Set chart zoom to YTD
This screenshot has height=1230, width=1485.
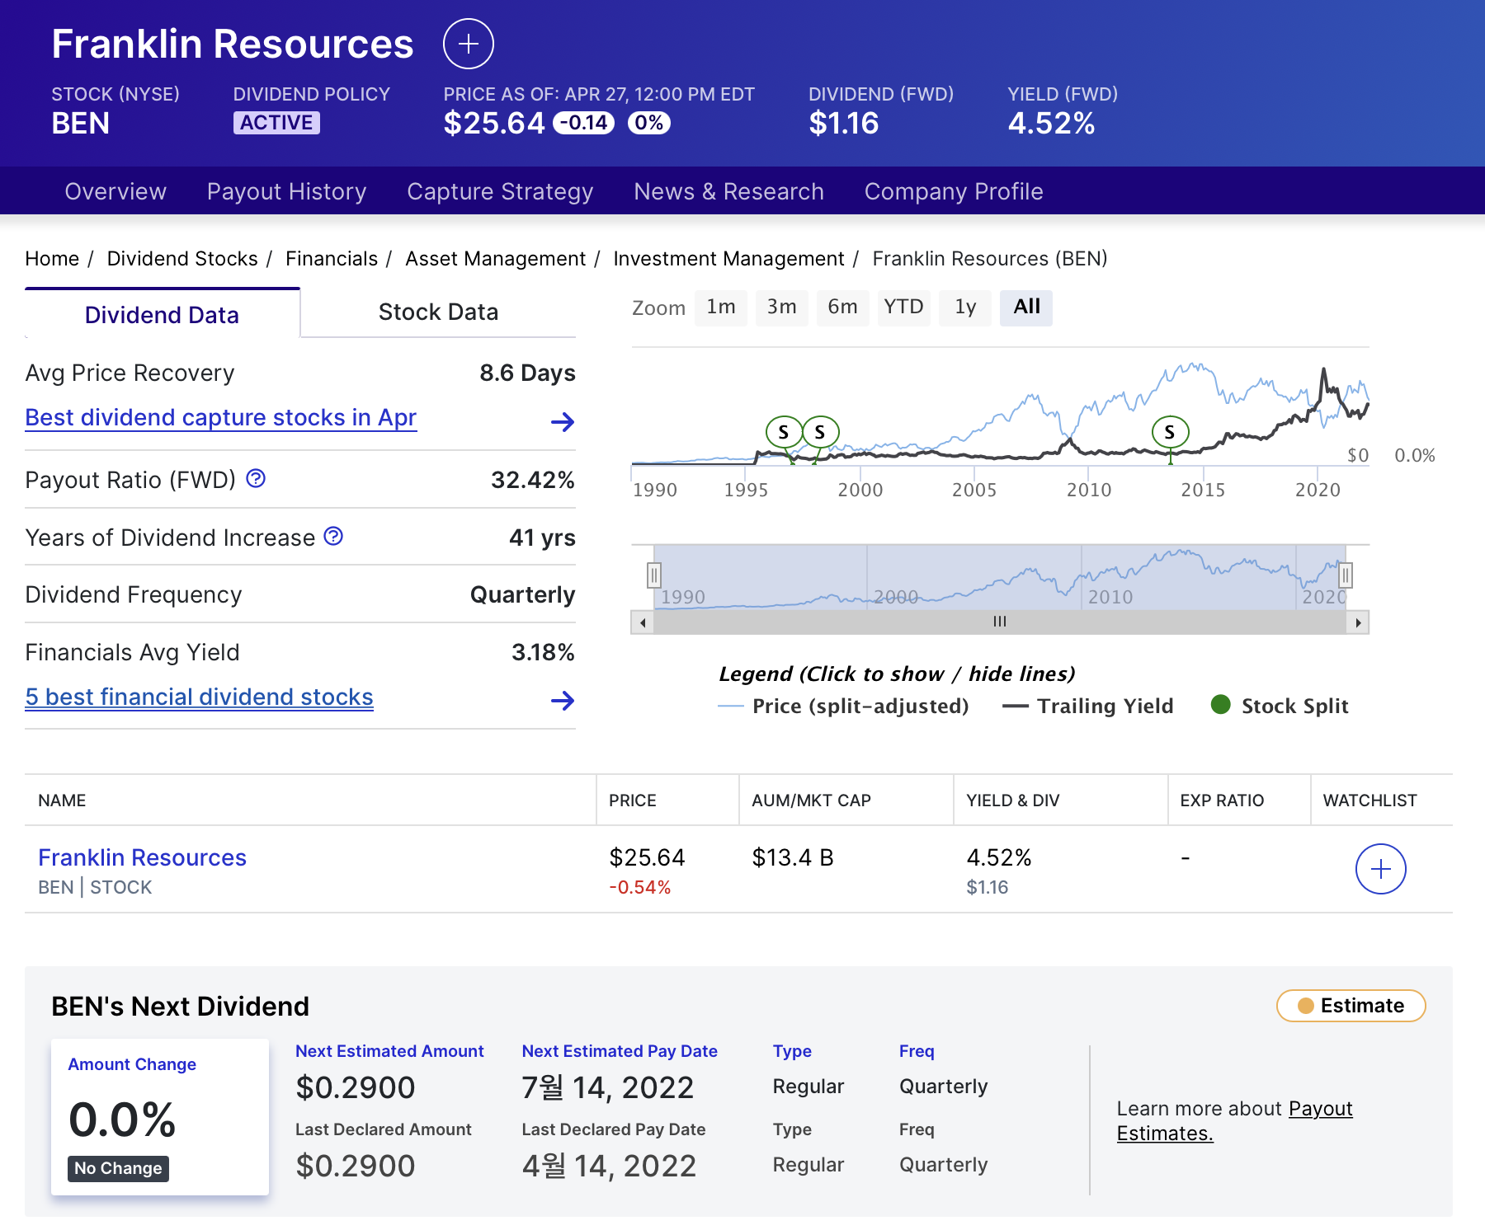point(904,307)
